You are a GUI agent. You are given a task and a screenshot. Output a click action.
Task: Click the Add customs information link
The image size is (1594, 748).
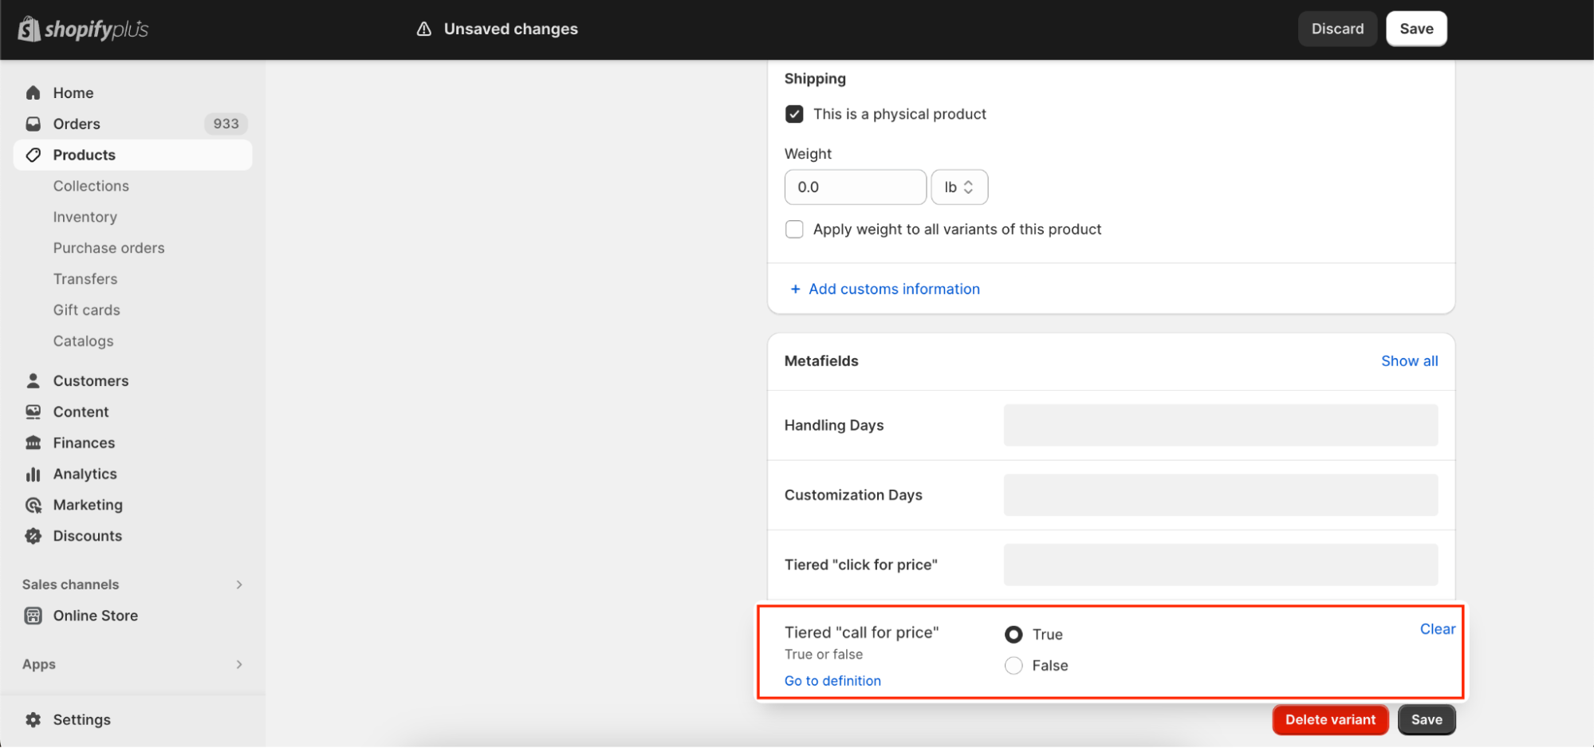tap(893, 289)
